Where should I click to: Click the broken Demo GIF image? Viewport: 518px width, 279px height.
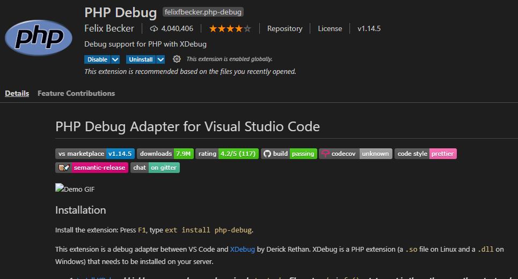click(x=75, y=188)
